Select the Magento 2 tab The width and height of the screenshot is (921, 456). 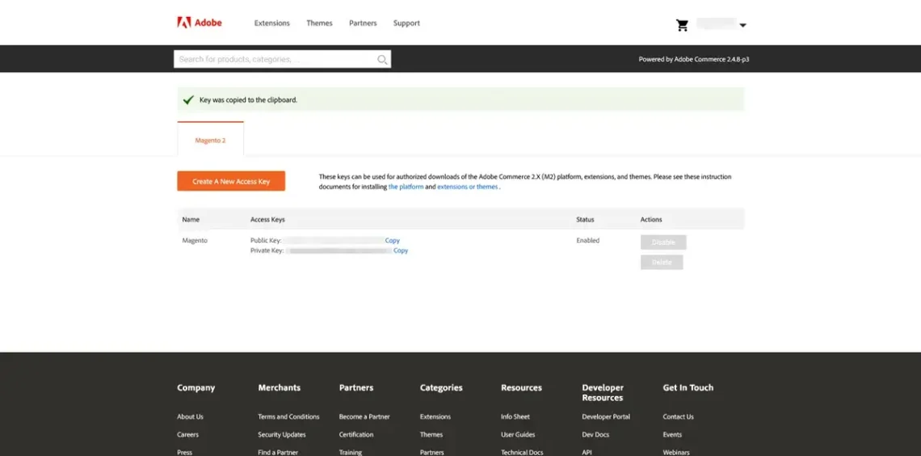(x=210, y=141)
